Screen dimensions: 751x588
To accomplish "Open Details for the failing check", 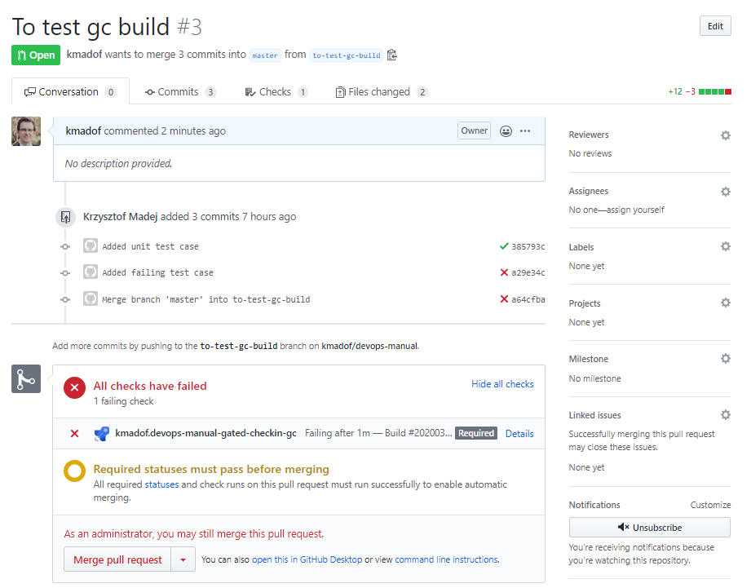I will [519, 433].
